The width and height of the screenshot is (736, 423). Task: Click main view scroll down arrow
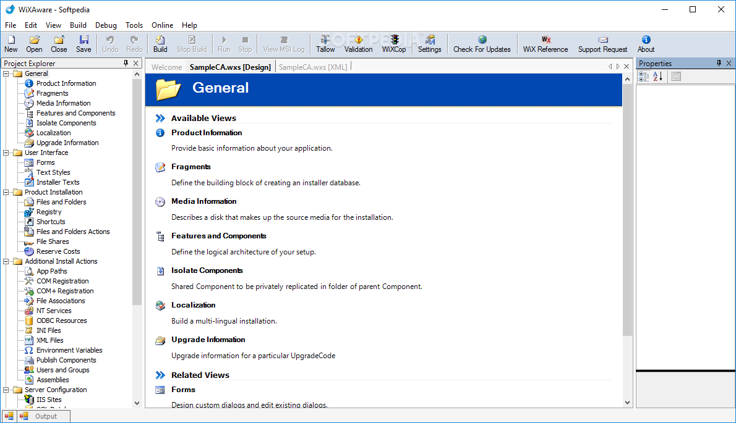pyautogui.click(x=628, y=403)
